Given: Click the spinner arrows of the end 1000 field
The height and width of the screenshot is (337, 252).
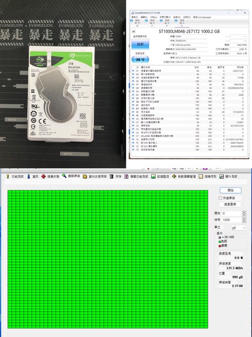Looking at the screenshot, I should click(244, 220).
